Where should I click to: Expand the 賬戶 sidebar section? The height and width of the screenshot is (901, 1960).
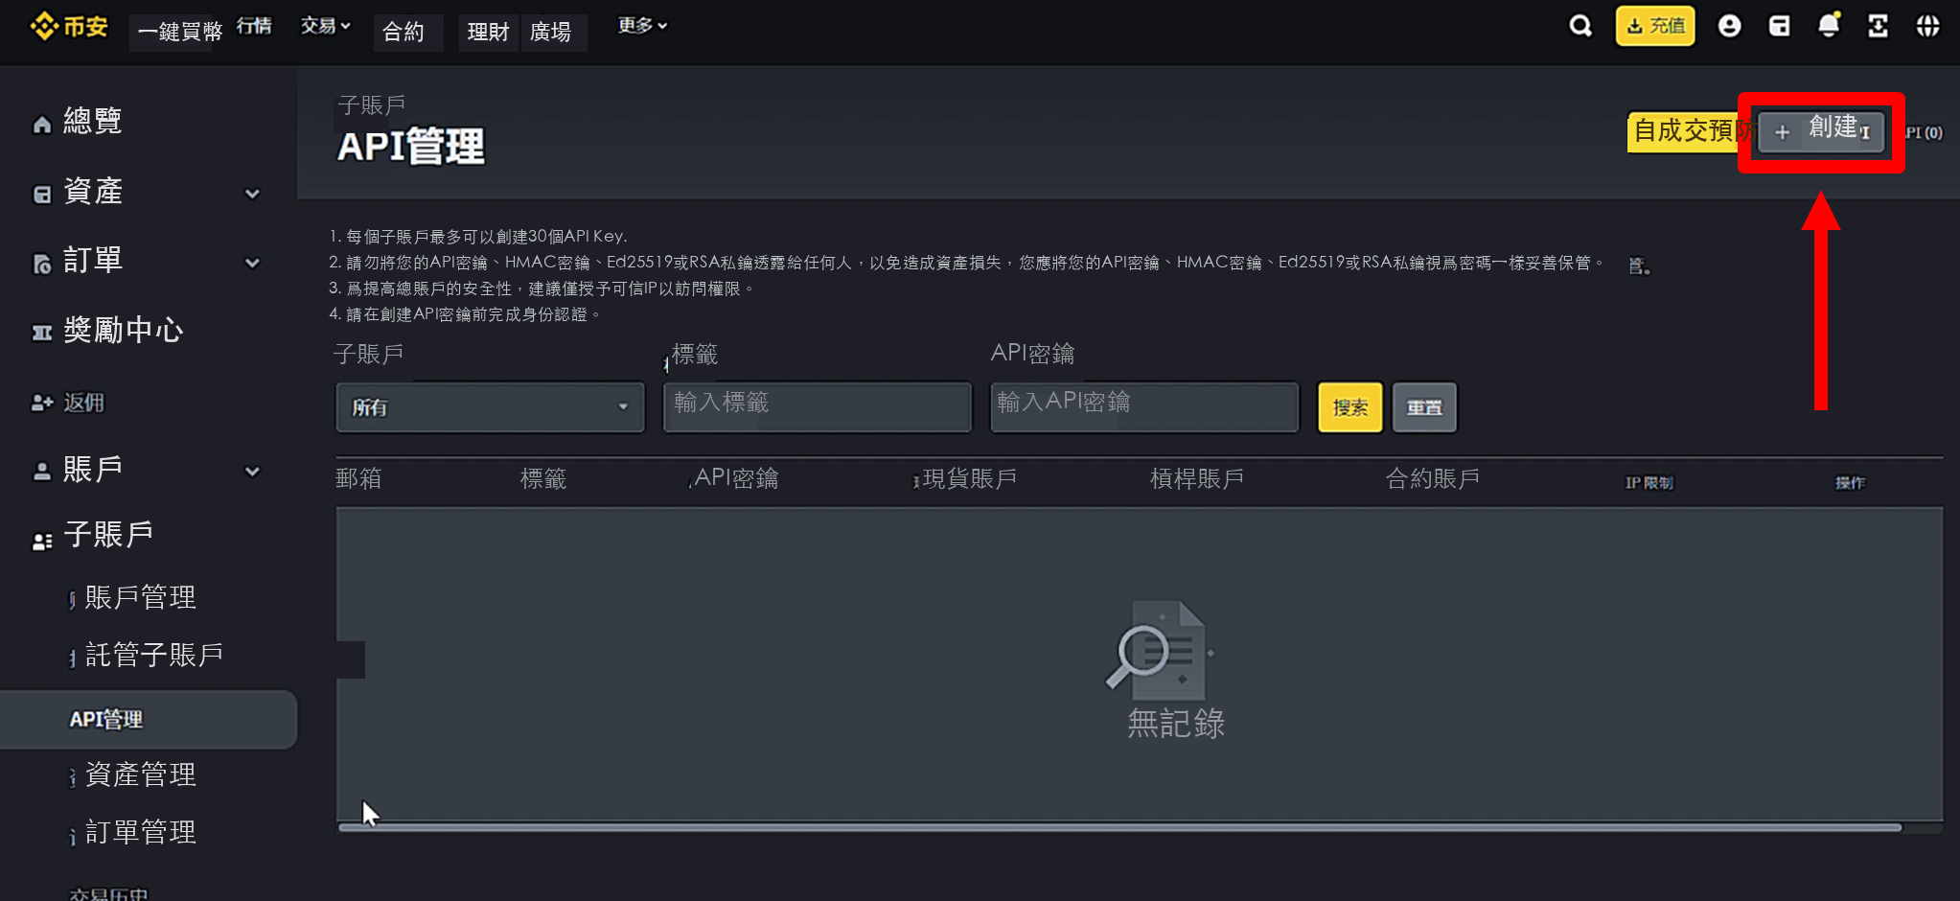pyautogui.click(x=252, y=472)
